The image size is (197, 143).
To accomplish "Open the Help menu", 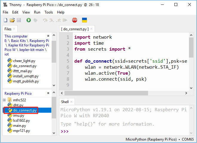I will pos(61,12).
